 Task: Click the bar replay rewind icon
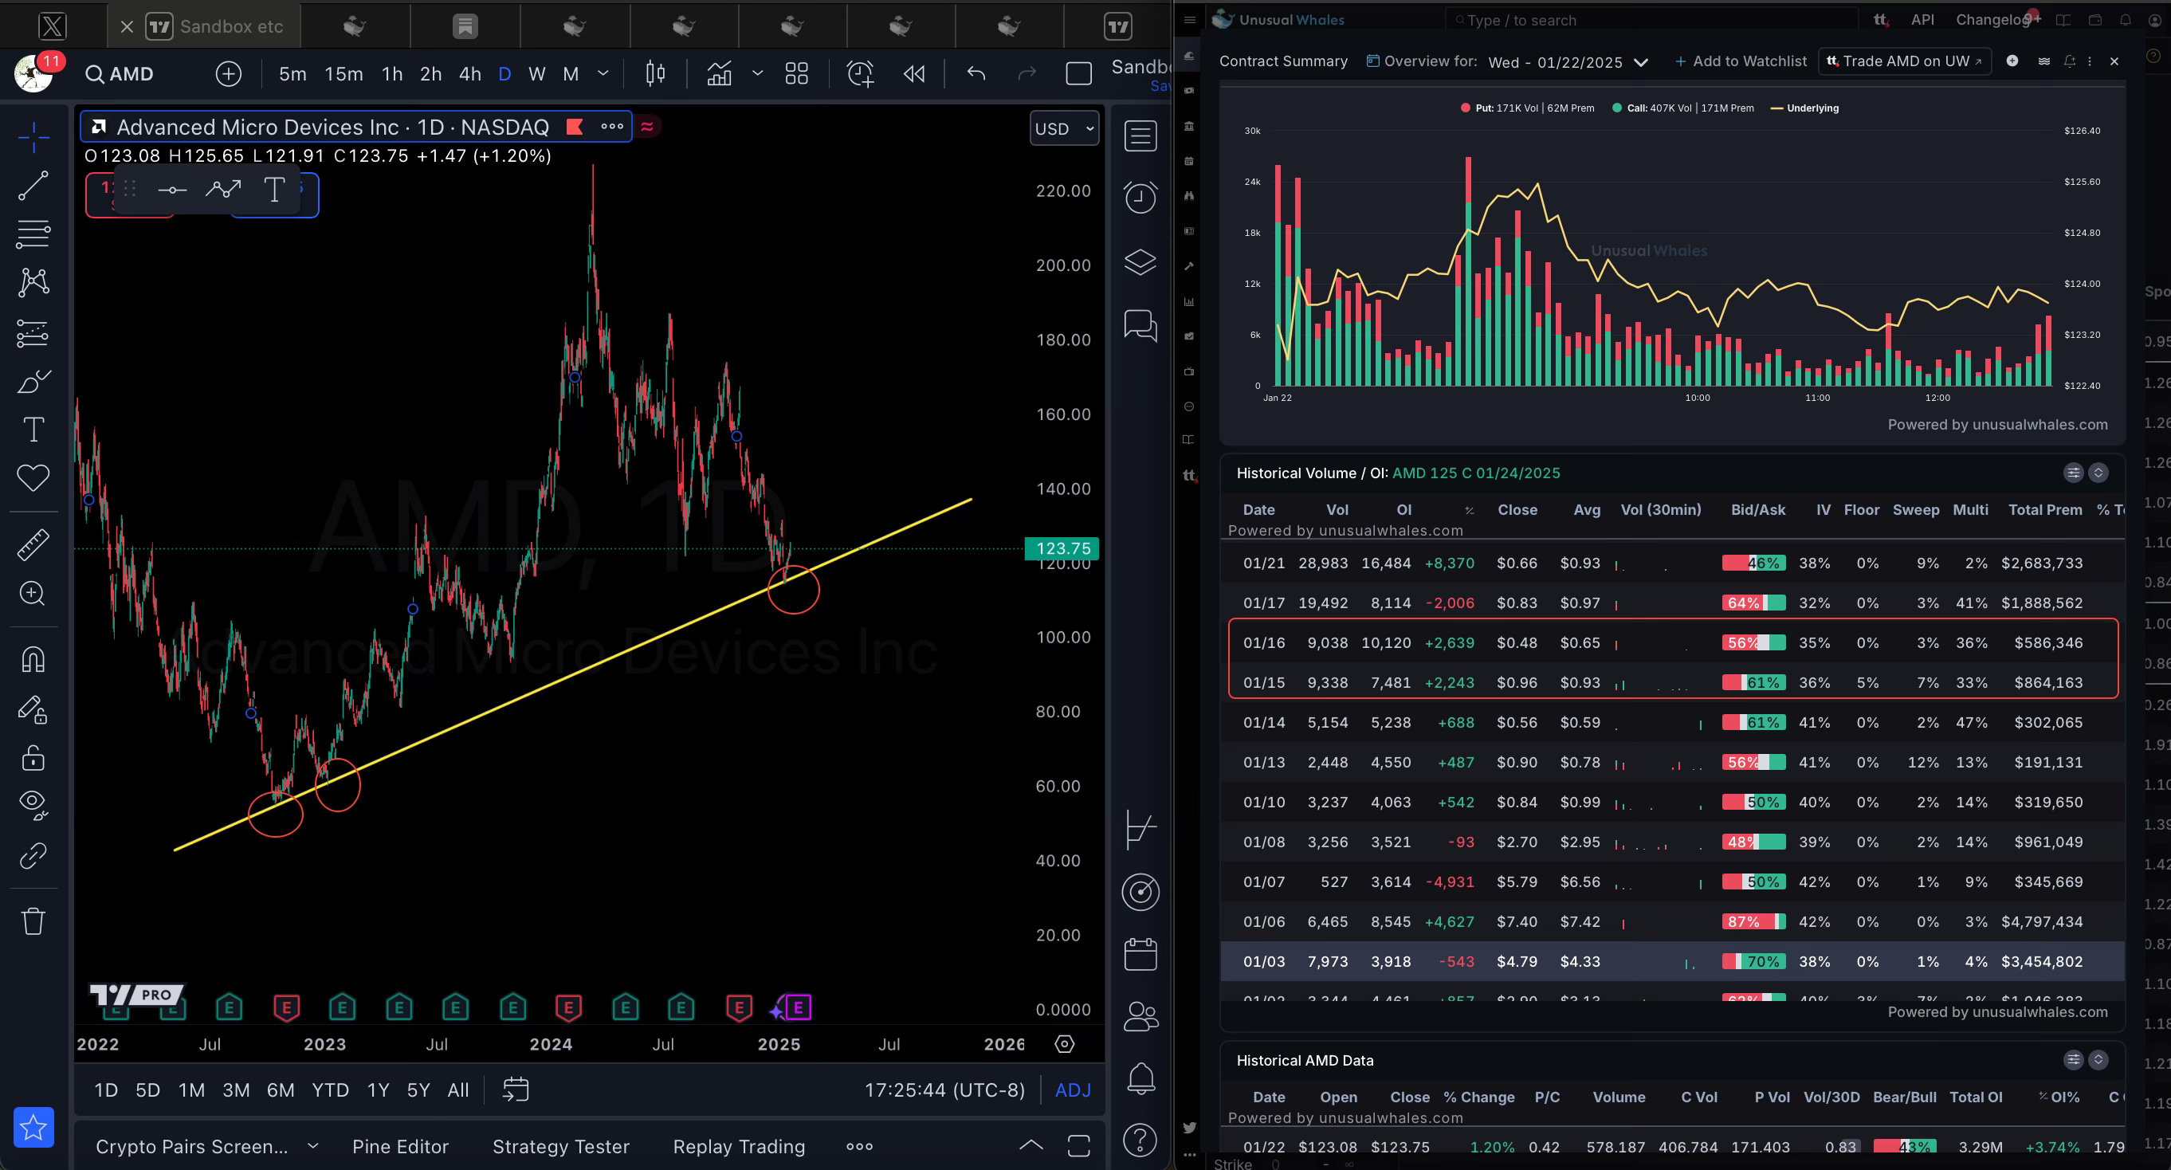[x=913, y=74]
